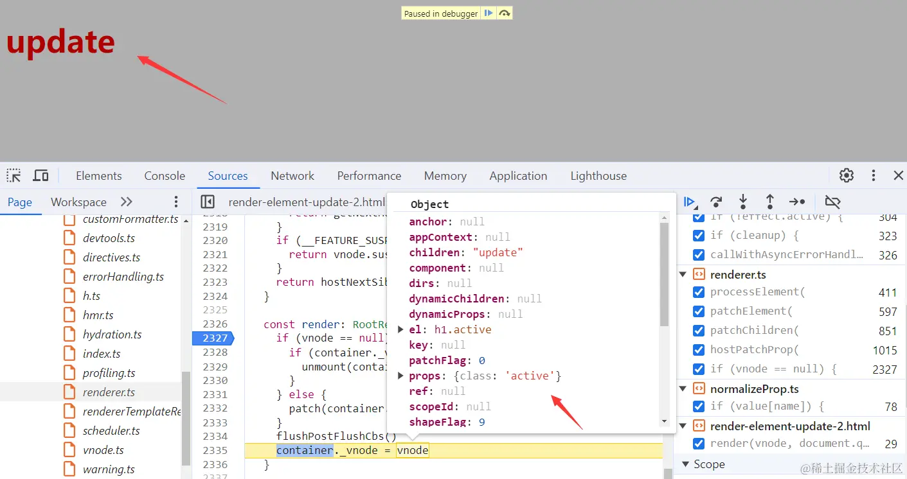The image size is (907, 479).
Task: Step over from paused debugger overlay
Action: [505, 13]
